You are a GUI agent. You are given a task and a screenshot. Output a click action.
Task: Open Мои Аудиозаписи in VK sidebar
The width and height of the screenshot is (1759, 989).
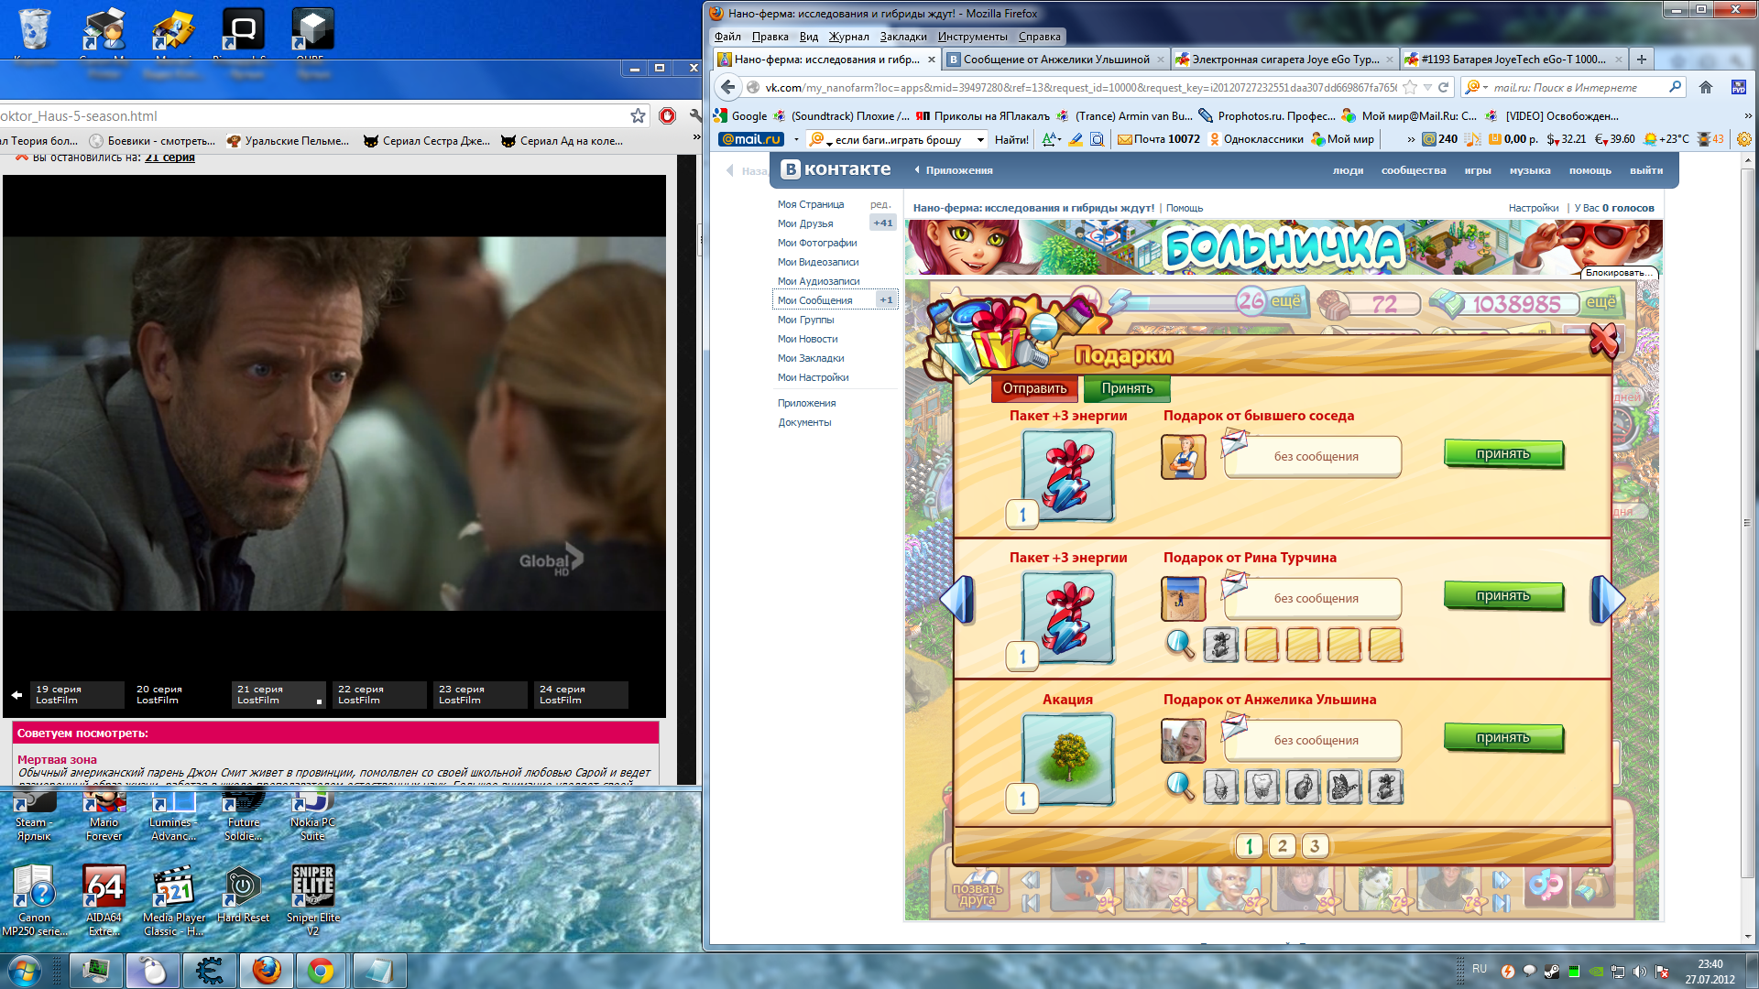tap(818, 281)
